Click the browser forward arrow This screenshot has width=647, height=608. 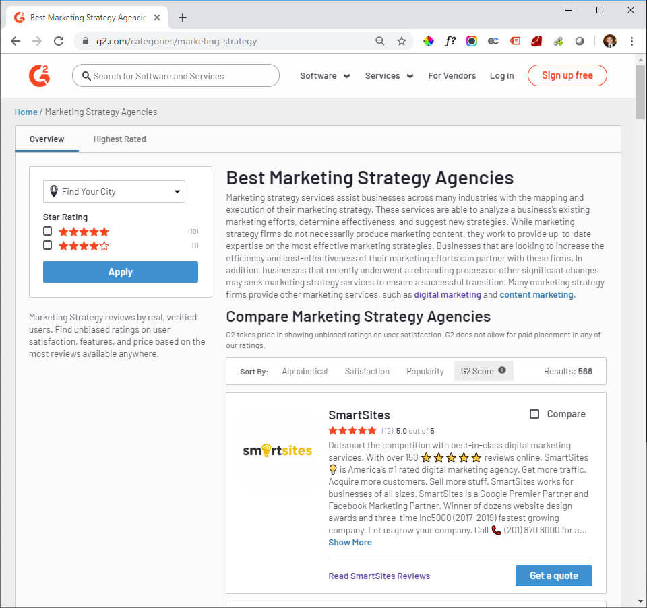37,41
